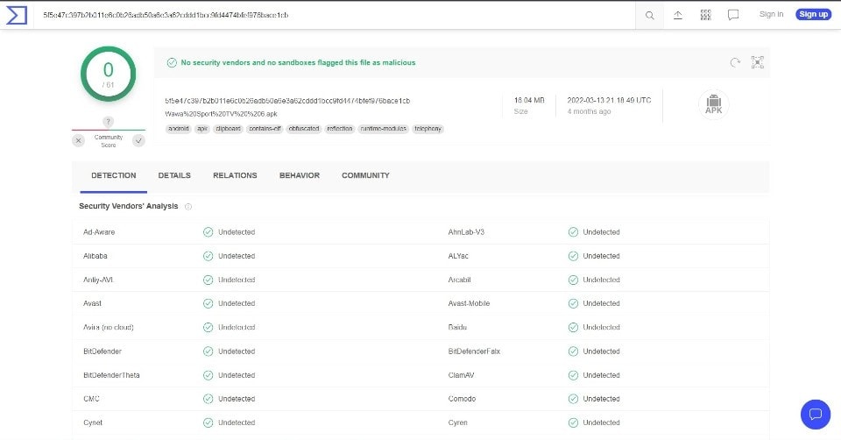The image size is (841, 440).
Task: Click Arcabit Undetected check icon
Action: coord(573,280)
